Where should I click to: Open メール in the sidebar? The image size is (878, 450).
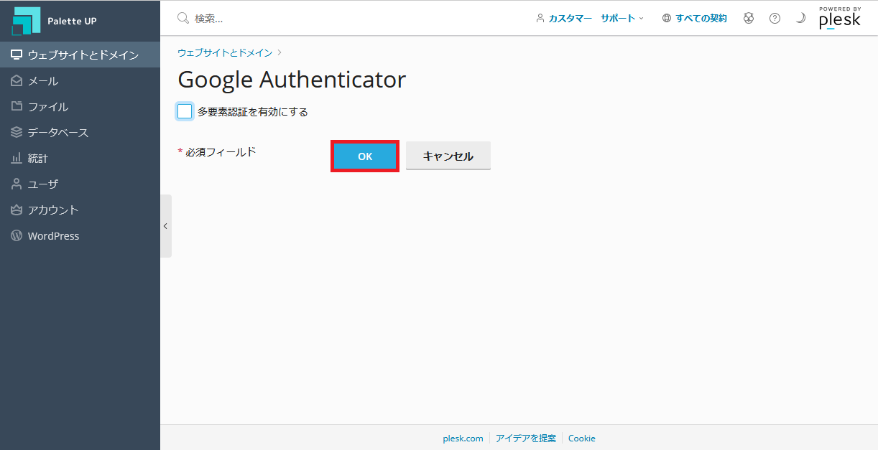tap(80, 80)
